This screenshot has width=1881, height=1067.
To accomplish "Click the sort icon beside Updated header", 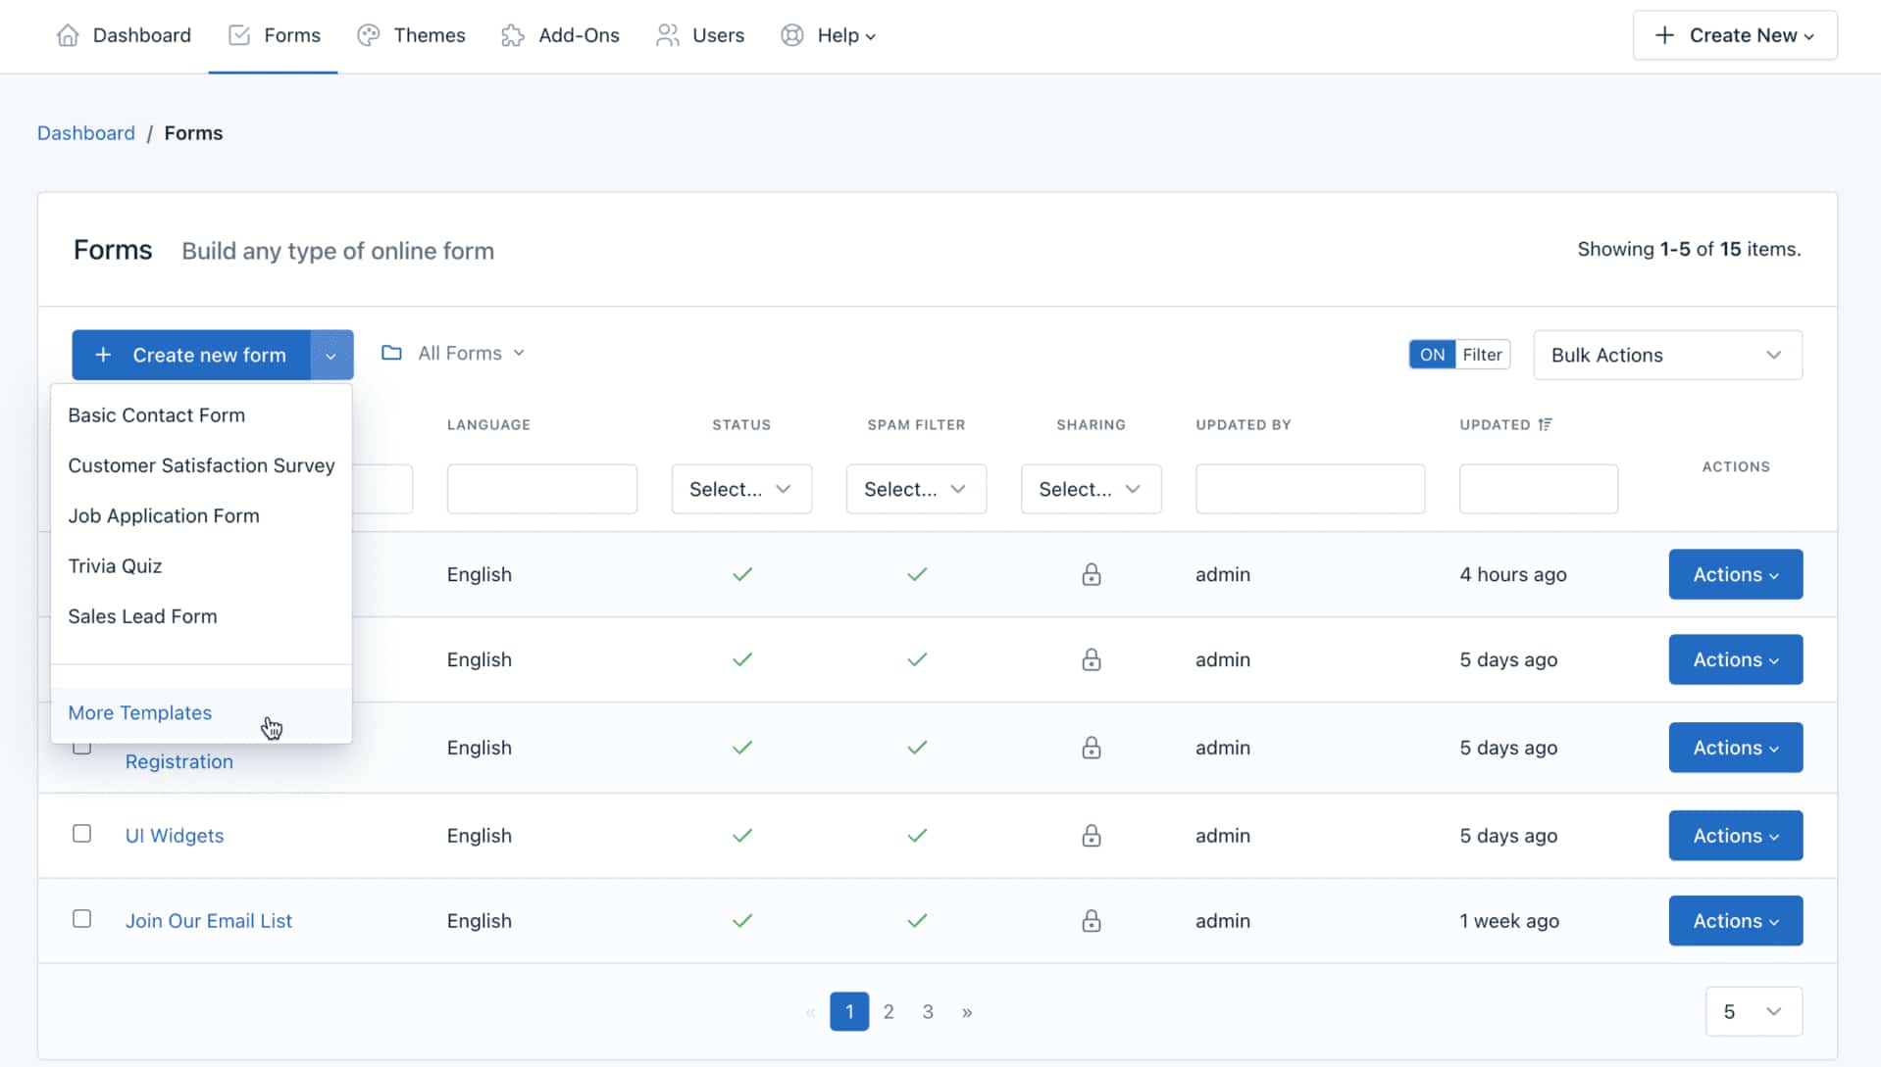I will coord(1546,424).
